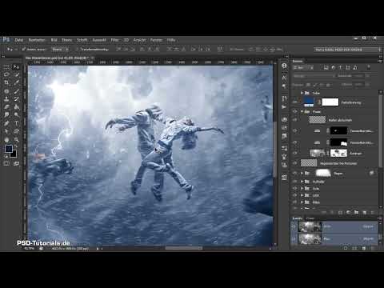Select the Crop tool
Image resolution: width=384 pixels, height=288 pixels.
tap(6, 83)
